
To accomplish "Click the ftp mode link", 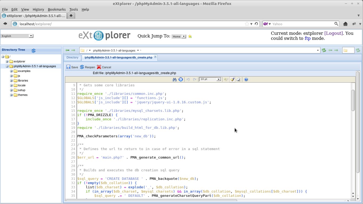I will (x=307, y=38).
